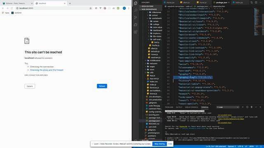Close the package.json editor tab

229,2
